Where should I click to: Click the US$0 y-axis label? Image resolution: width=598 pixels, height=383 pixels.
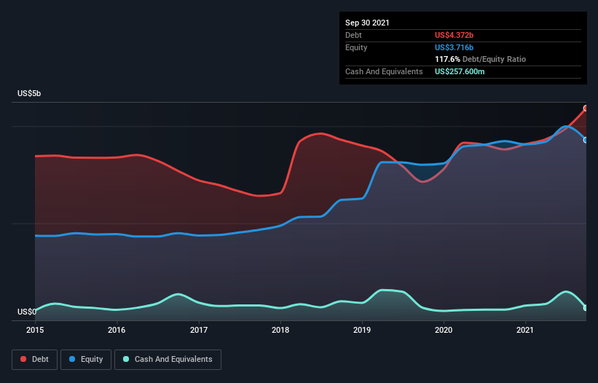pos(27,312)
